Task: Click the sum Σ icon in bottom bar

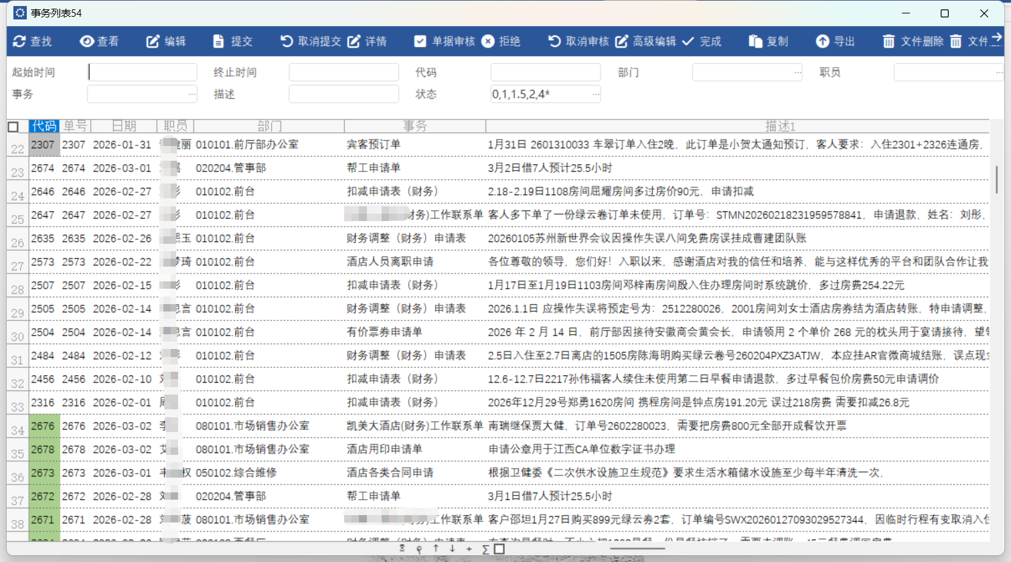Action: click(485, 549)
